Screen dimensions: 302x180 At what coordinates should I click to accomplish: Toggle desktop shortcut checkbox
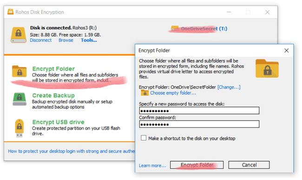[144, 138]
